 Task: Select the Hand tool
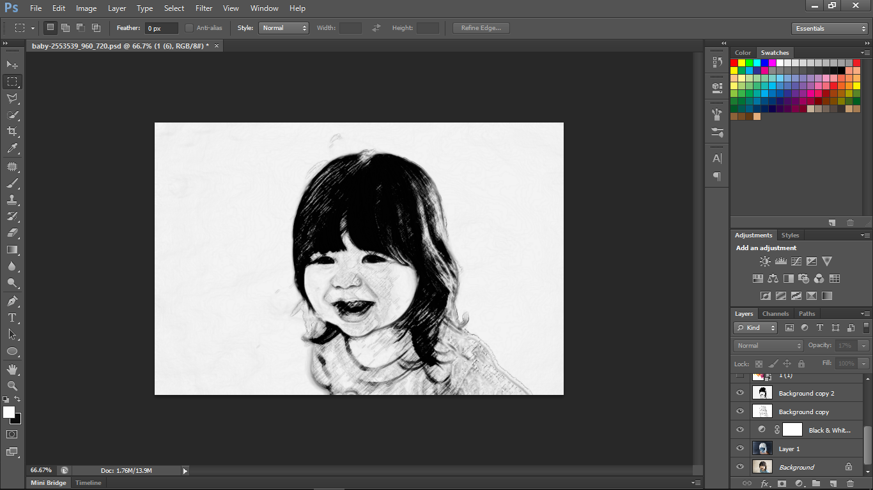(12, 369)
